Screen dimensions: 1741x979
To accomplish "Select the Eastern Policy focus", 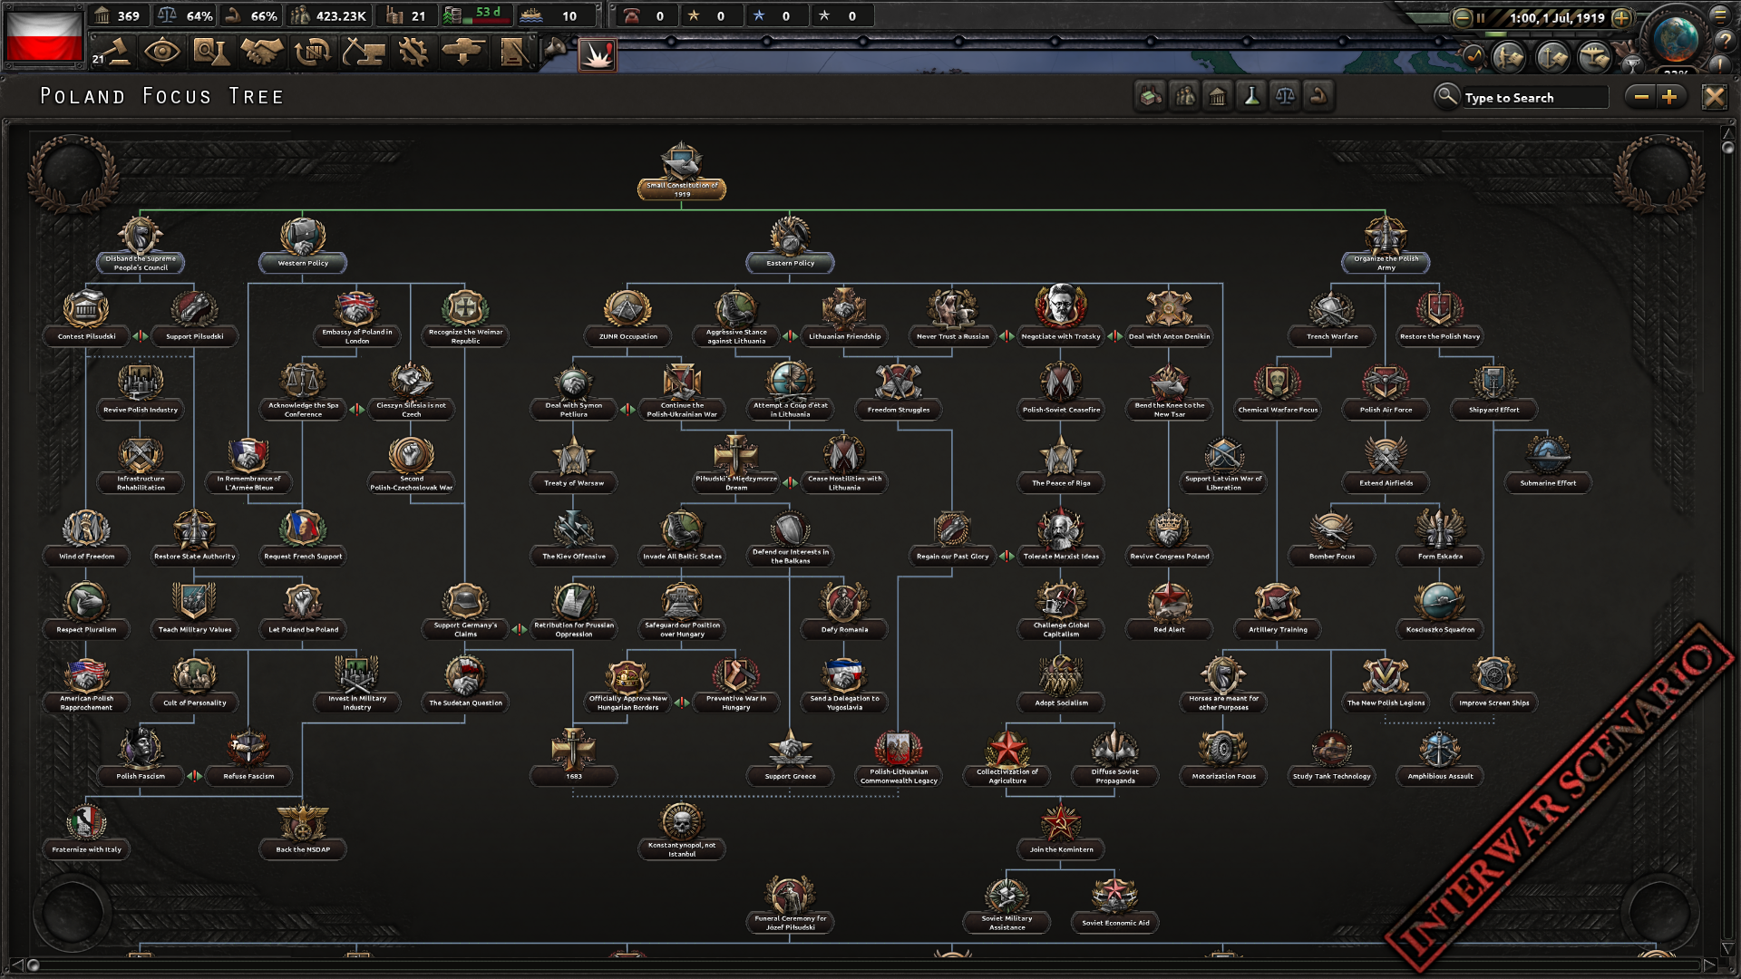I will coord(790,243).
